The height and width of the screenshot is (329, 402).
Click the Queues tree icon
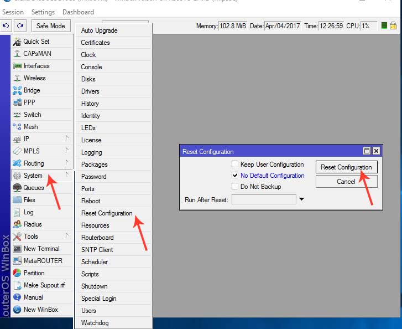click(x=17, y=188)
